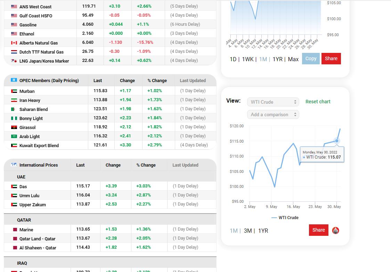This screenshot has width=391, height=272.
Task: Click Arab Light change value +2.41
Action: [x=125, y=136]
